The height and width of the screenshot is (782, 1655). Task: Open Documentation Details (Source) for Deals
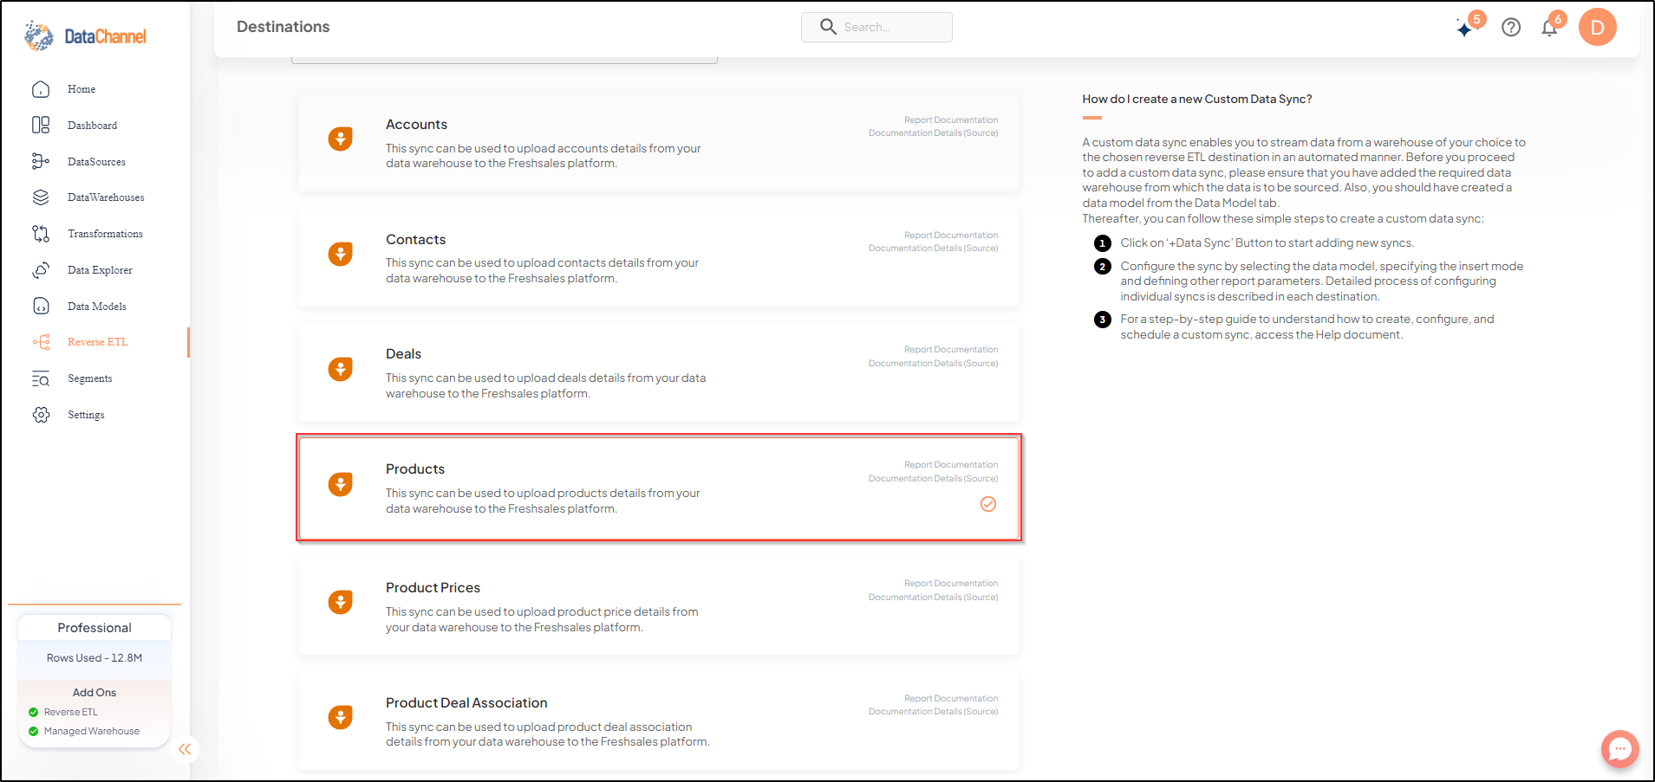934,364
